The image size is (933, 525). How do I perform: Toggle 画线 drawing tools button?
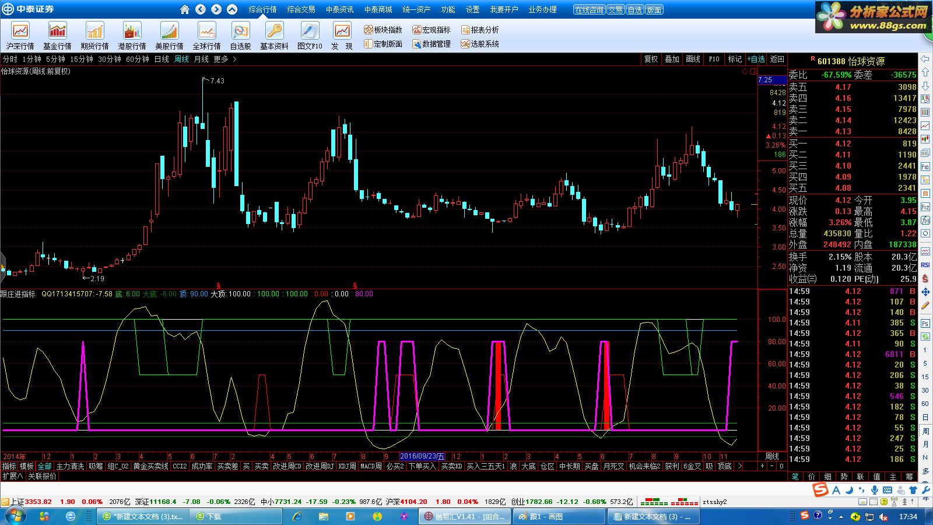point(693,59)
